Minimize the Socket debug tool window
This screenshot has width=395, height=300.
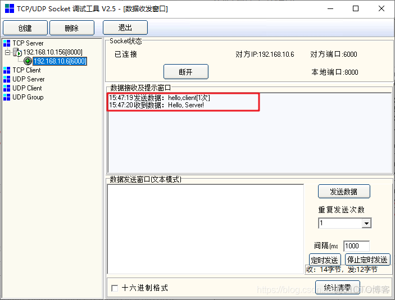point(330,8)
